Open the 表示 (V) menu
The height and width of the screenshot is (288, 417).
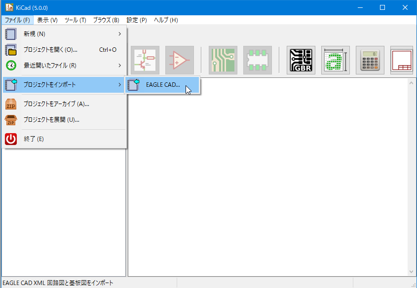47,20
